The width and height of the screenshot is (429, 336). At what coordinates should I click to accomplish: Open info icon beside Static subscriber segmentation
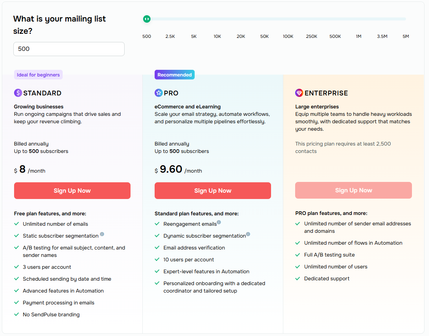pyautogui.click(x=102, y=234)
